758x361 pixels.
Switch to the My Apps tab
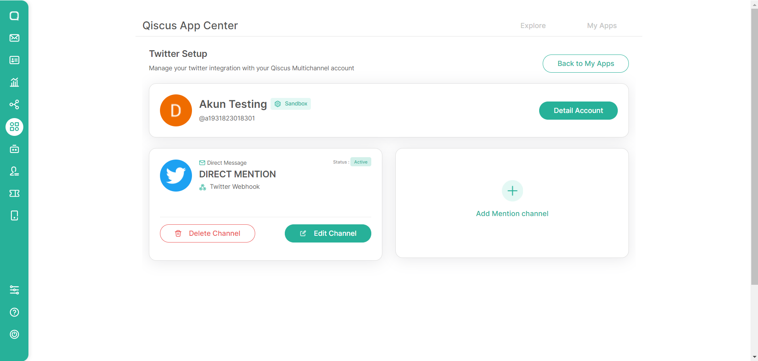[602, 26]
